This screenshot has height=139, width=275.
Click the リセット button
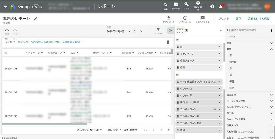(224, 19)
